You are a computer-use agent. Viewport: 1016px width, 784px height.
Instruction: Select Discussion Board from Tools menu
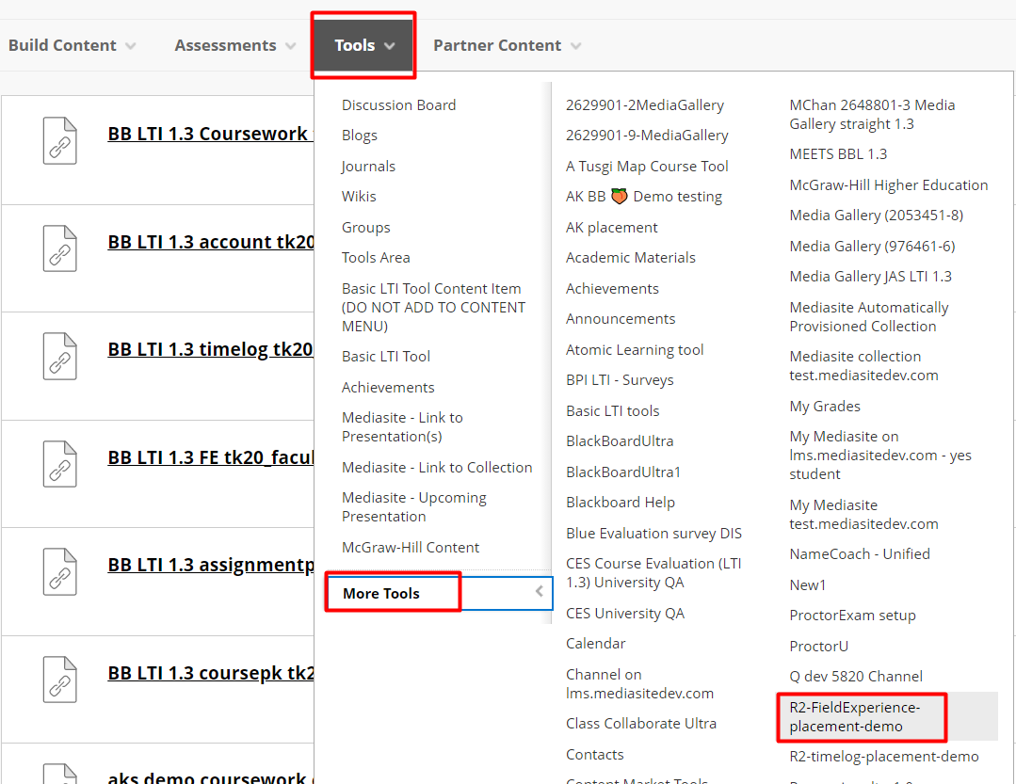398,104
